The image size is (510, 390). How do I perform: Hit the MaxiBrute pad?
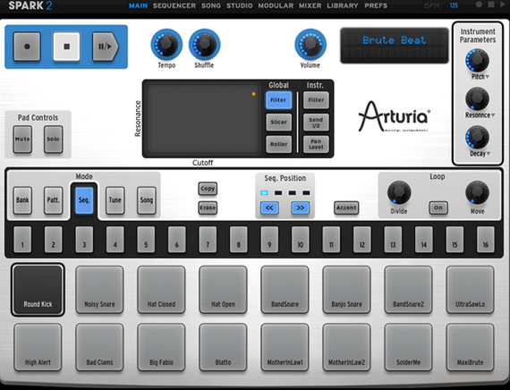[x=470, y=347]
